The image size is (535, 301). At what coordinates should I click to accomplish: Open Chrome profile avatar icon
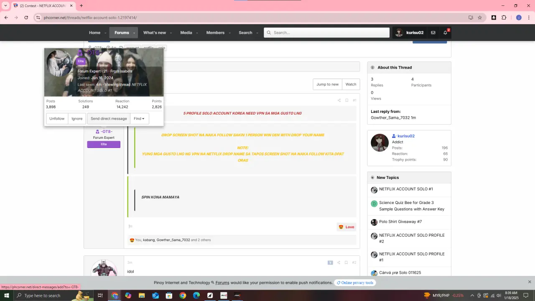tap(519, 18)
